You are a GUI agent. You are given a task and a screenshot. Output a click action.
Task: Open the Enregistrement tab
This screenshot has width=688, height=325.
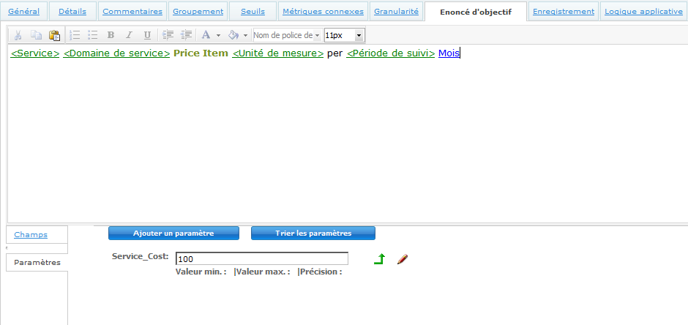(564, 12)
